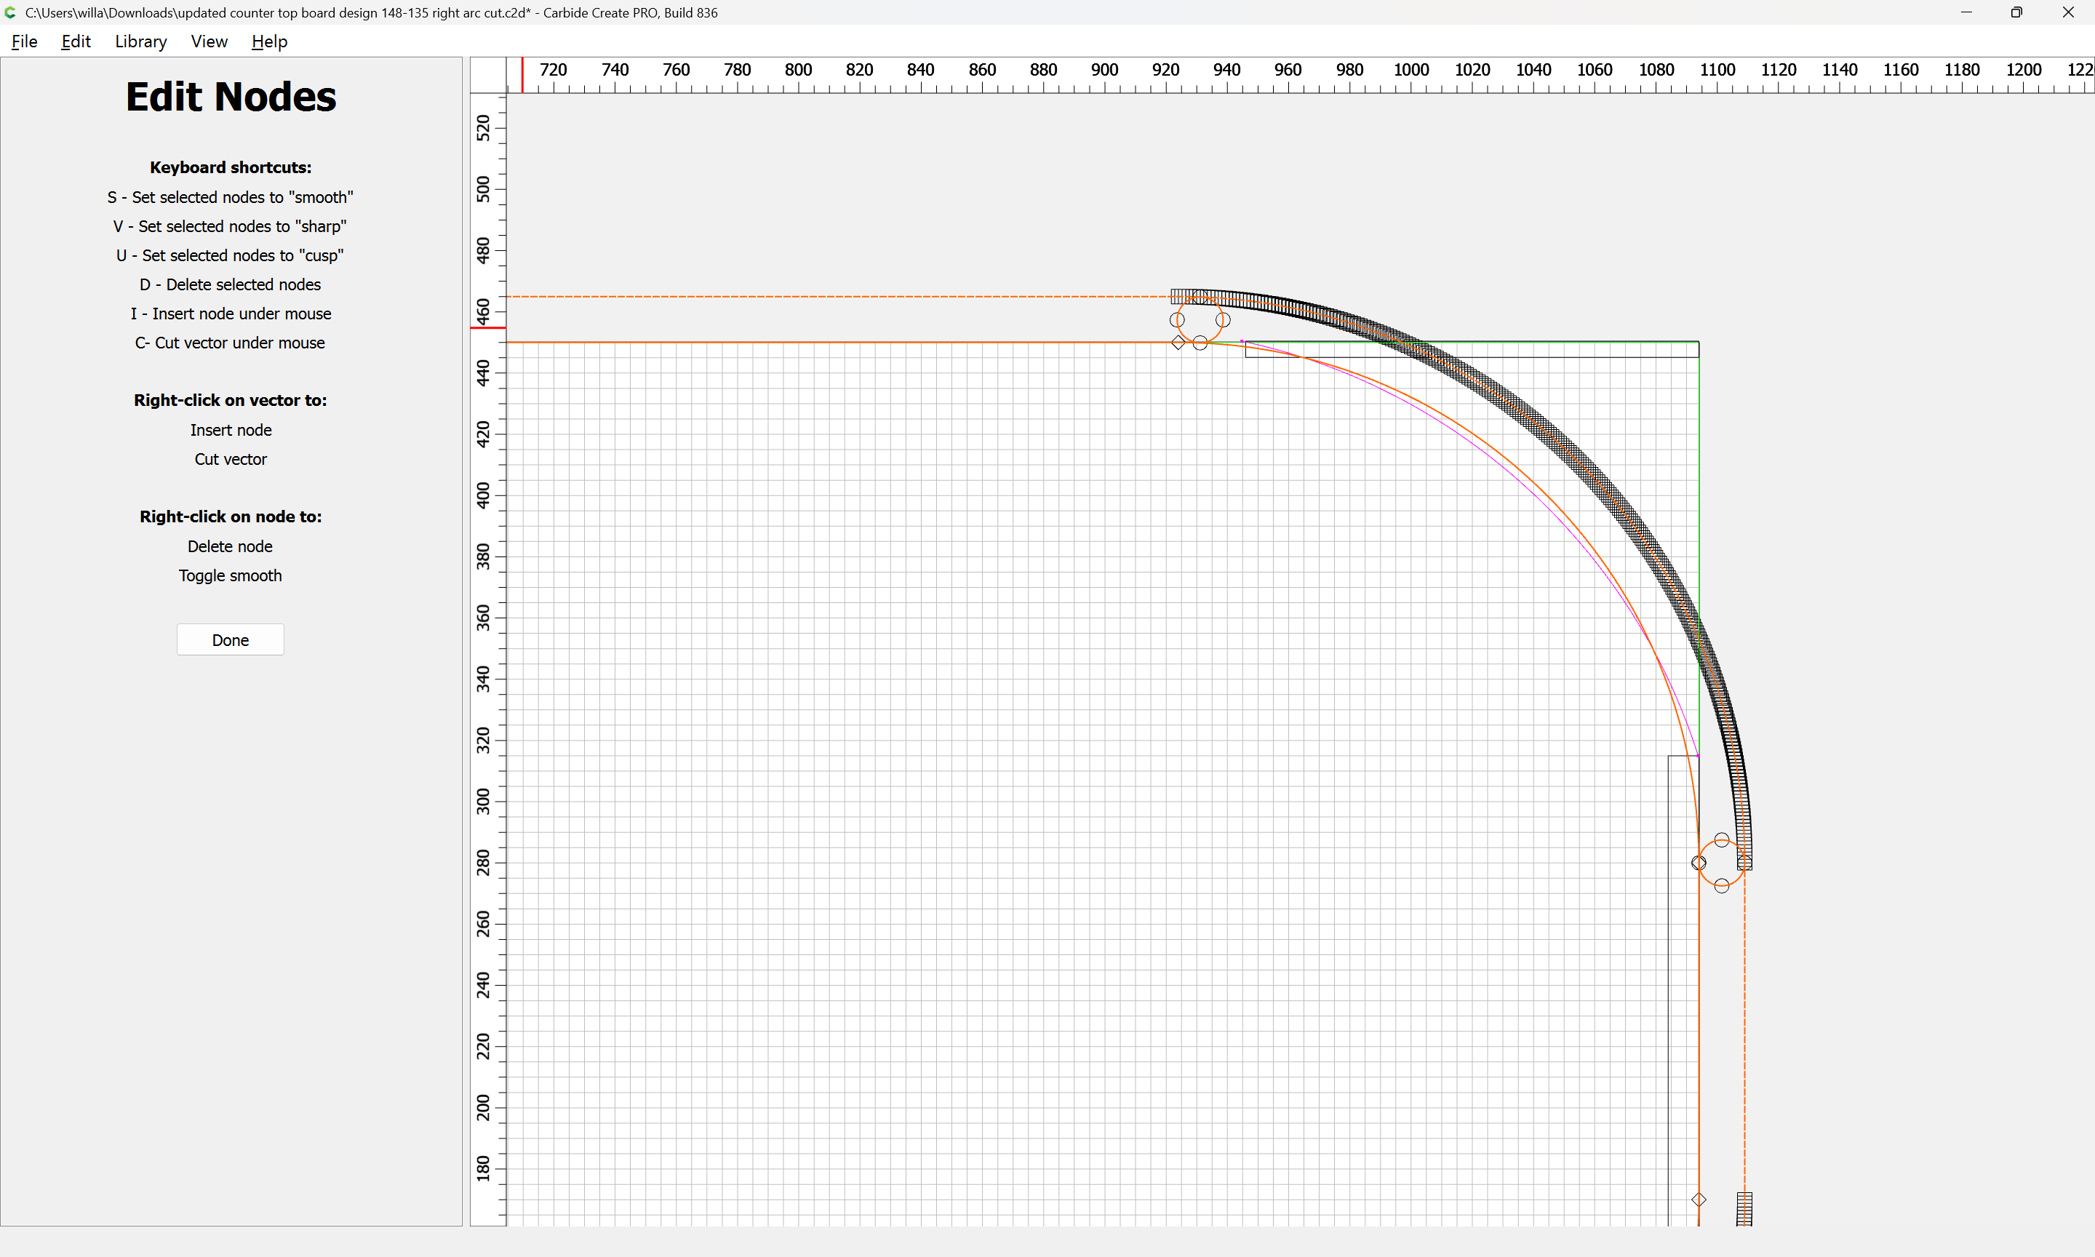Viewport: 2095px width, 1257px height.
Task: Click bottom handle of upper small orange circle
Action: click(1200, 343)
